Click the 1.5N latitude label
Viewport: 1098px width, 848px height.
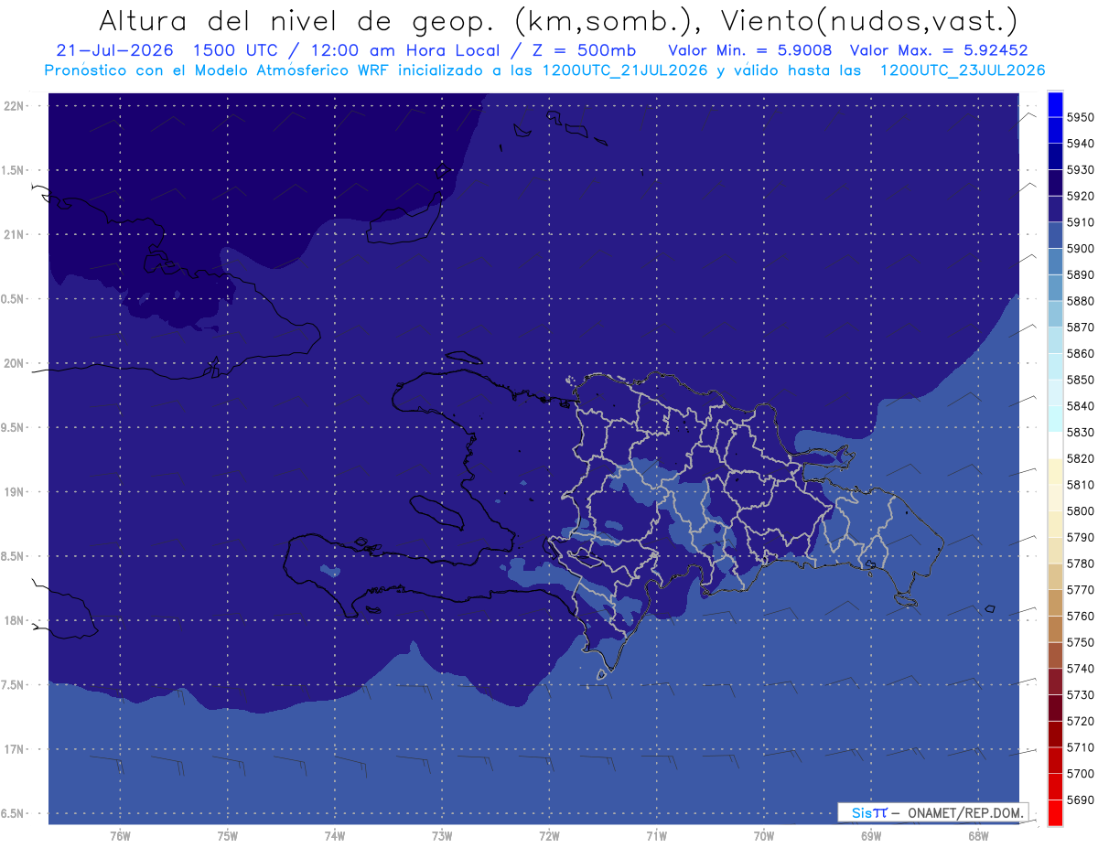coord(14,170)
